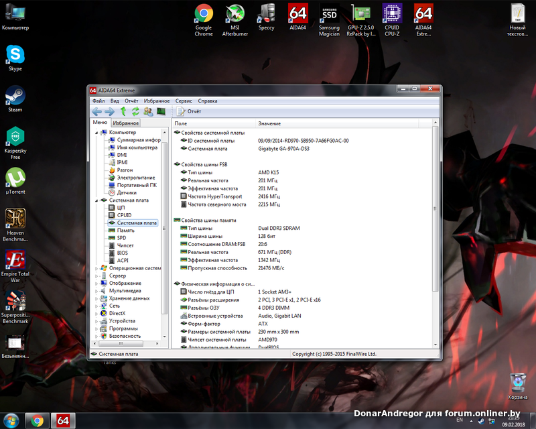536x429 pixels.
Task: Select the Чипсет tree item
Action: [125, 245]
